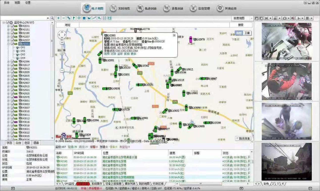Image resolution: width=320 pixels, height=191 pixels.
Task: Open the 系统 menu
Action: tap(7, 3)
